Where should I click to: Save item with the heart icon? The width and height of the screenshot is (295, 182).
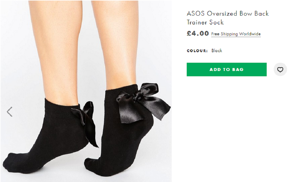(x=280, y=70)
